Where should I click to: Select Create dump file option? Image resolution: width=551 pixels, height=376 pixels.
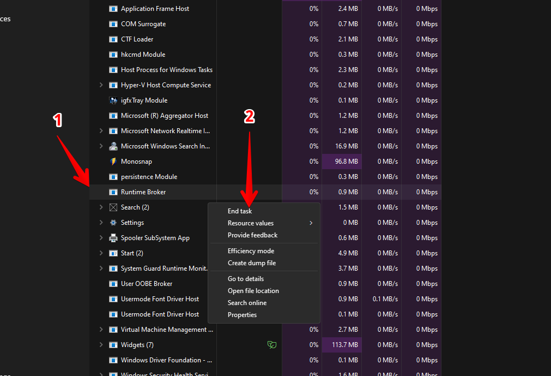point(252,263)
